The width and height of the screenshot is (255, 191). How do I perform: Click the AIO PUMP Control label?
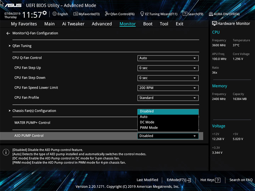pyautogui.click(x=29, y=135)
